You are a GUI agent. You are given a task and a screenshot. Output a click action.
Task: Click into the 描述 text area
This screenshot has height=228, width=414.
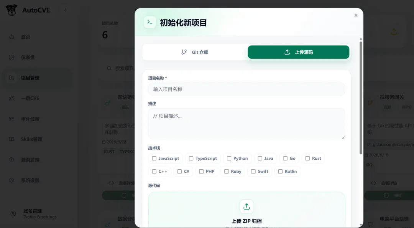click(x=246, y=124)
